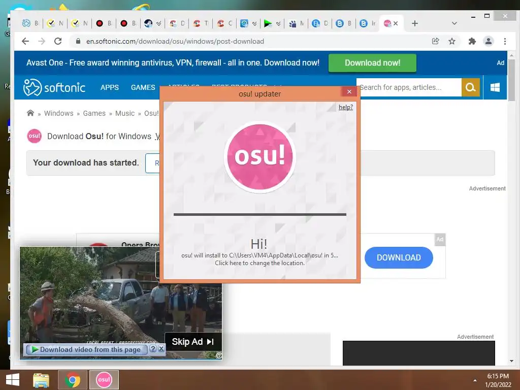The width and height of the screenshot is (520, 390).
Task: Click the video ad info icon
Action: pyautogui.click(x=219, y=355)
